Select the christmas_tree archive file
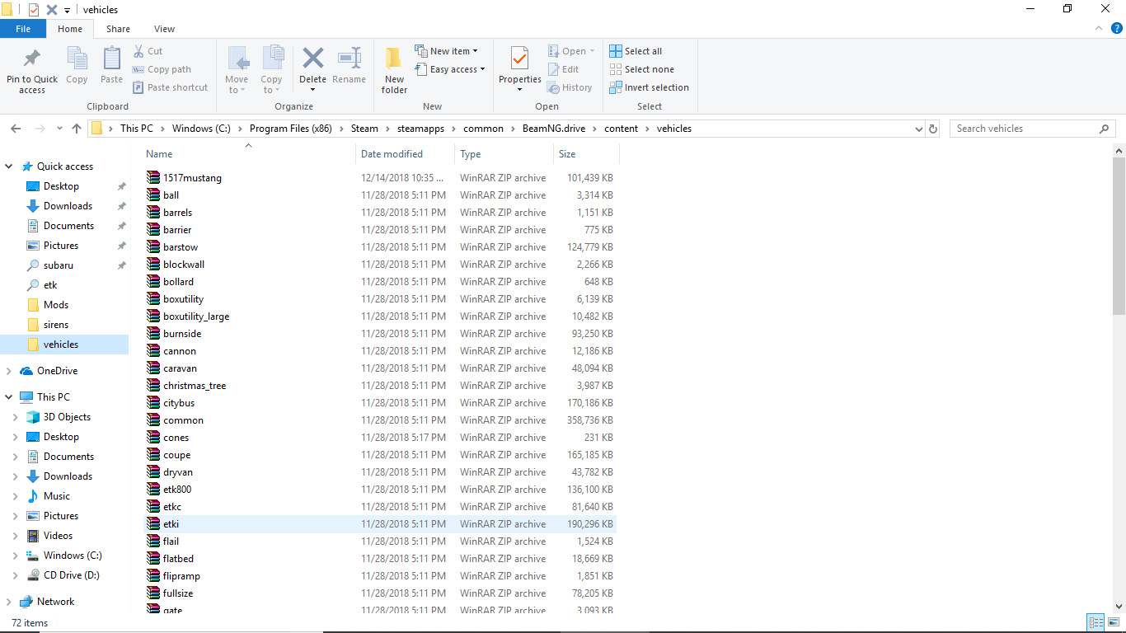The height and width of the screenshot is (633, 1126). tap(381, 386)
